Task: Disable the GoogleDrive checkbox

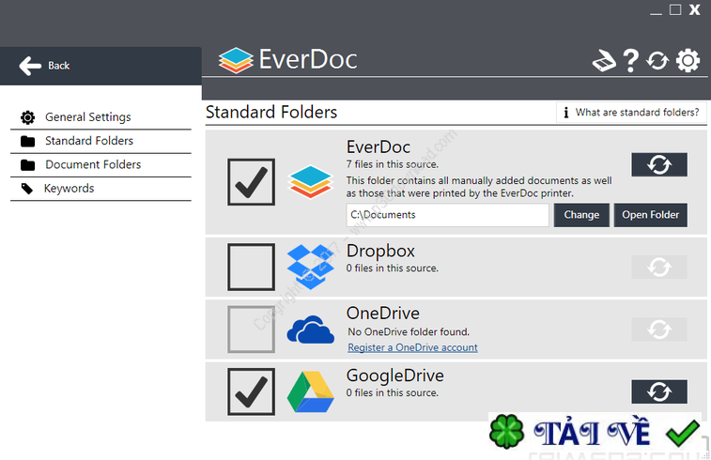Action: [251, 391]
